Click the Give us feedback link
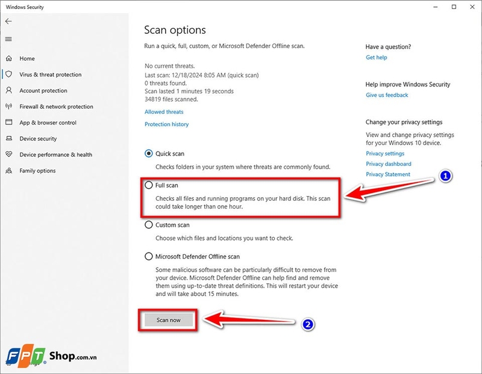Screen dimensions: 482x374 387,95
